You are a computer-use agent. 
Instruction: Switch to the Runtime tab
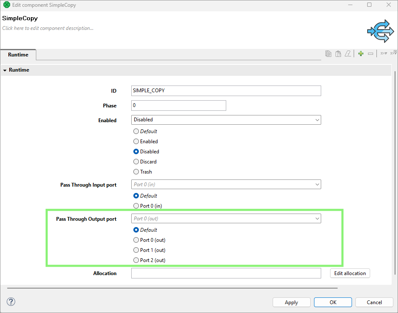[18, 55]
